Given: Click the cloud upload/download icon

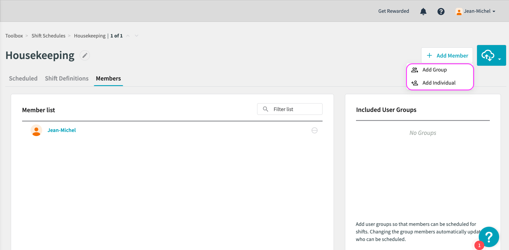Looking at the screenshot, I should [x=488, y=55].
